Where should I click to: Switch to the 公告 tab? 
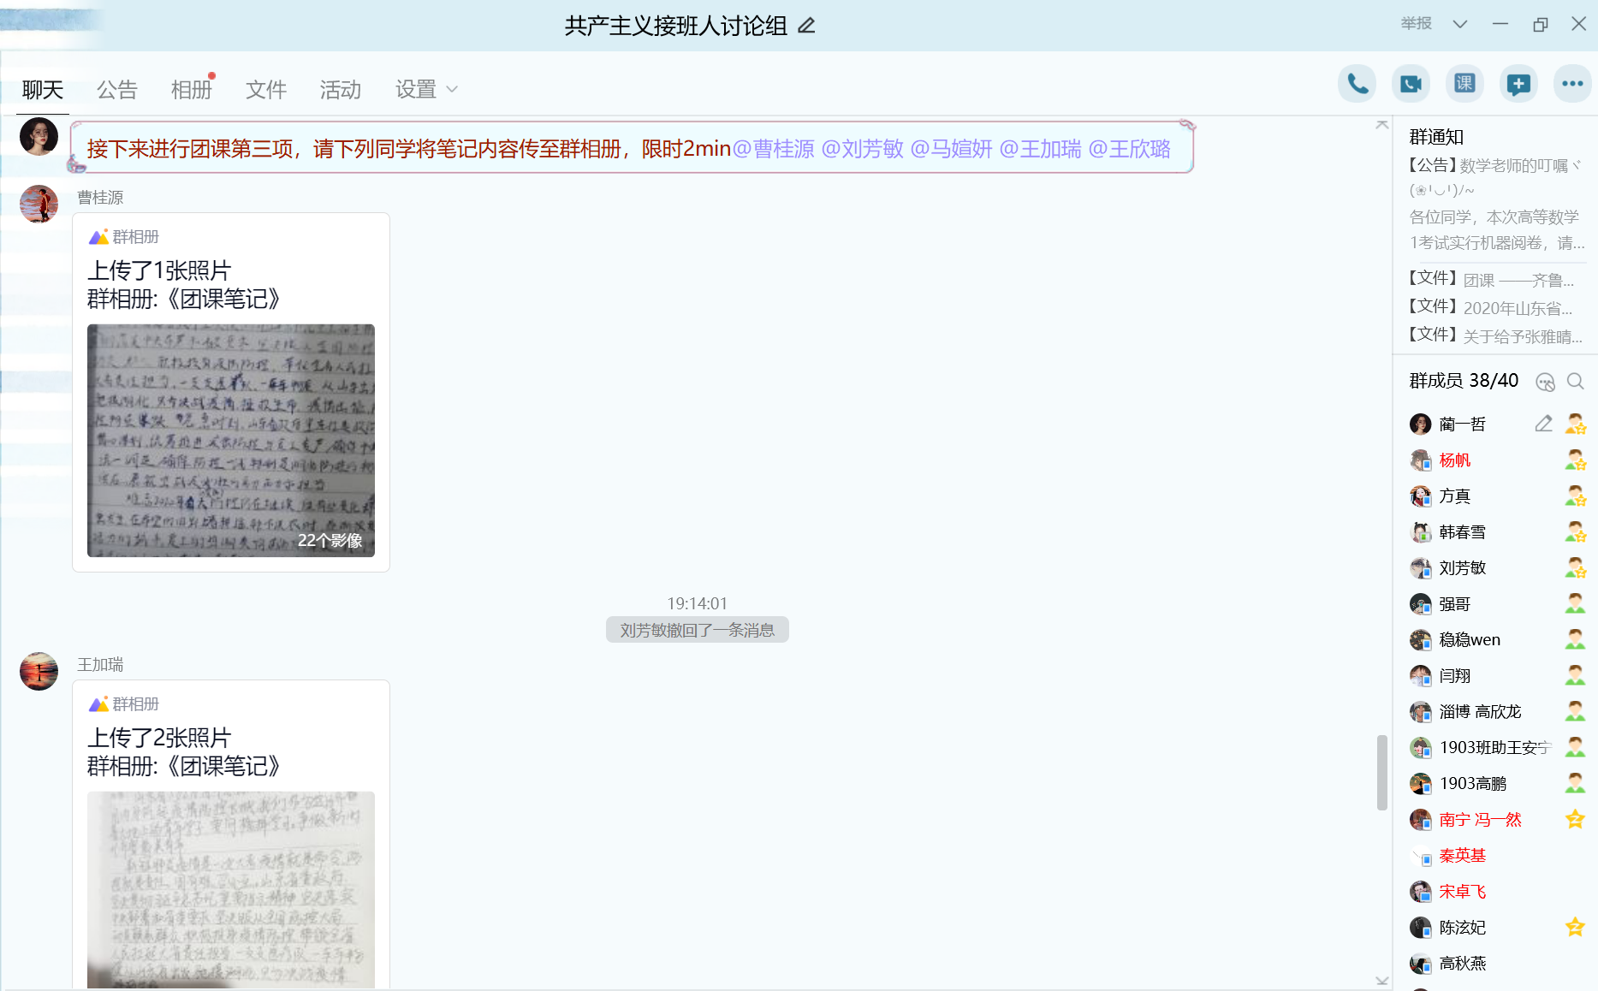click(117, 89)
